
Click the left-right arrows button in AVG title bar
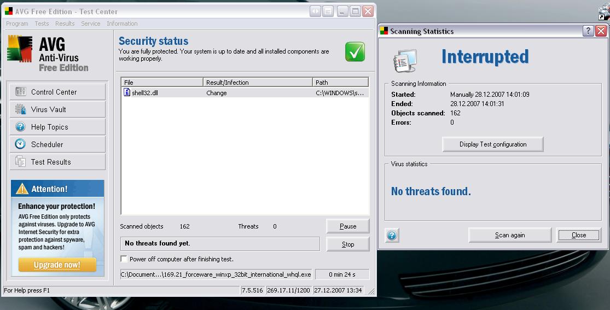click(316, 11)
